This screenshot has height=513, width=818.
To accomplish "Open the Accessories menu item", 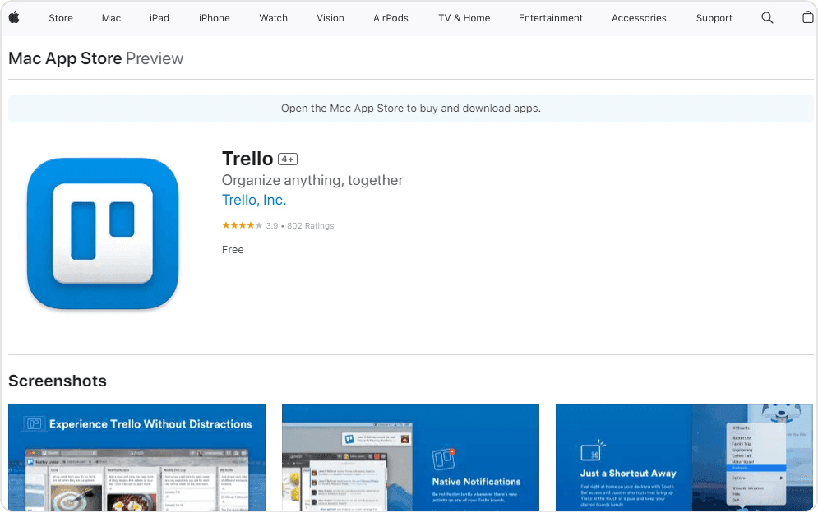I will (x=639, y=18).
